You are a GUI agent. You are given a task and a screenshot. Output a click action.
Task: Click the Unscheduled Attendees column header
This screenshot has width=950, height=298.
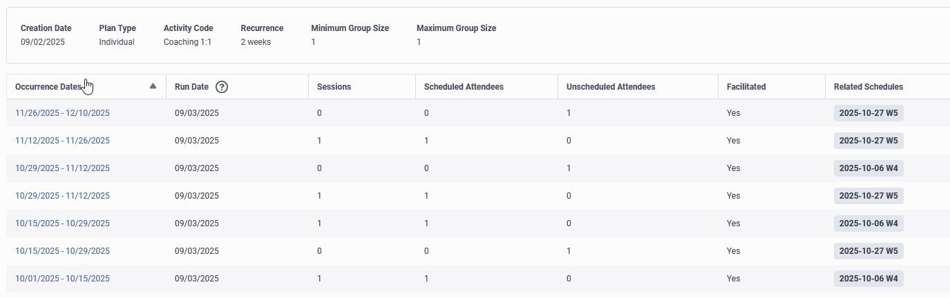pos(611,87)
